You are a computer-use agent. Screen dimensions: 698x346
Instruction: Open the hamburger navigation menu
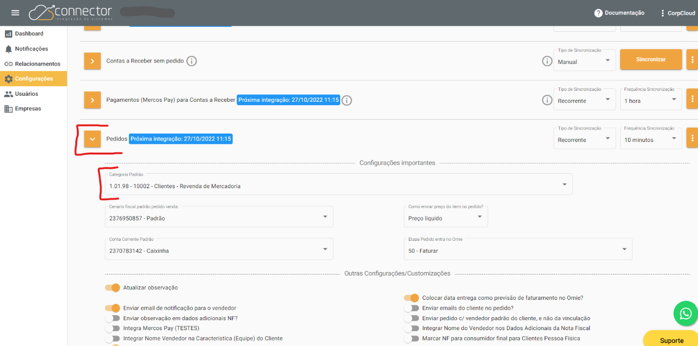tap(15, 13)
